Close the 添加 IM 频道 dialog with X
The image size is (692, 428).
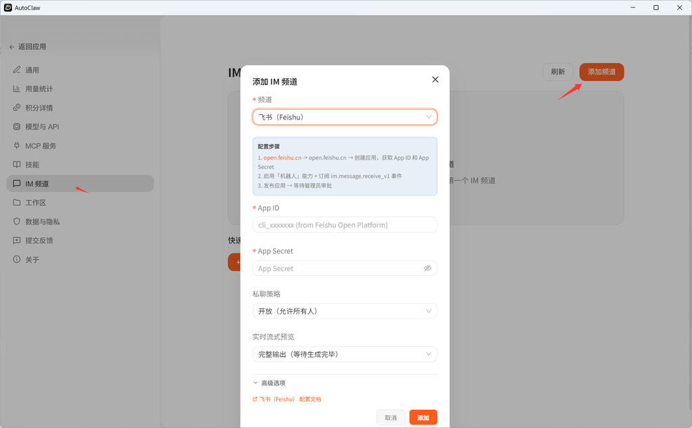click(435, 80)
